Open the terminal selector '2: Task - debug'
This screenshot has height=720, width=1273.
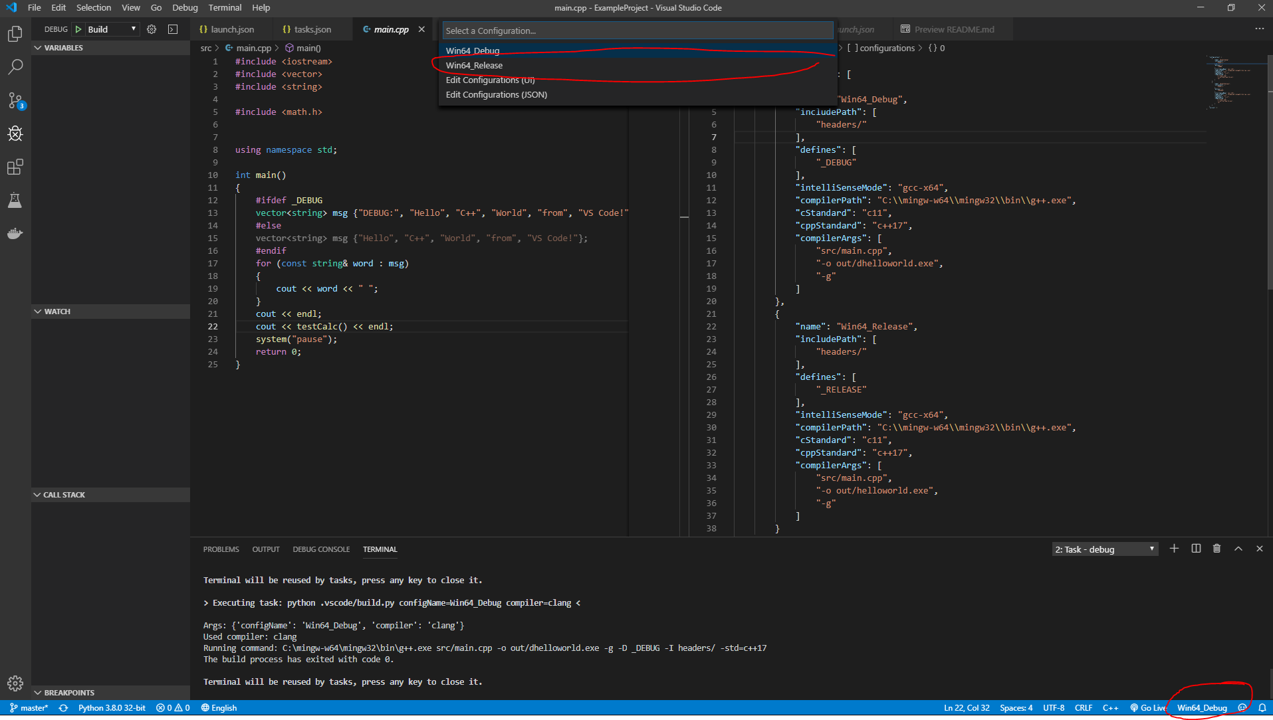coord(1105,549)
